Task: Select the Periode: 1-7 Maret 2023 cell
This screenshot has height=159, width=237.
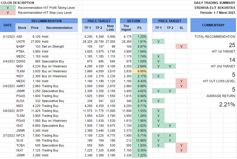Action: (217, 12)
